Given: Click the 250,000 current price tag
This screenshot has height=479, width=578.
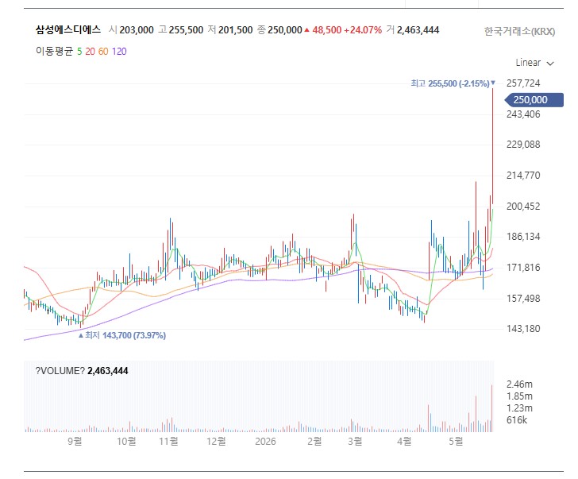Looking at the screenshot, I should click(x=534, y=100).
